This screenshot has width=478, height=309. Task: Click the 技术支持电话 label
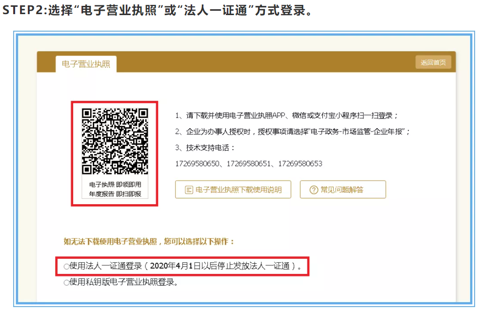[204, 148]
